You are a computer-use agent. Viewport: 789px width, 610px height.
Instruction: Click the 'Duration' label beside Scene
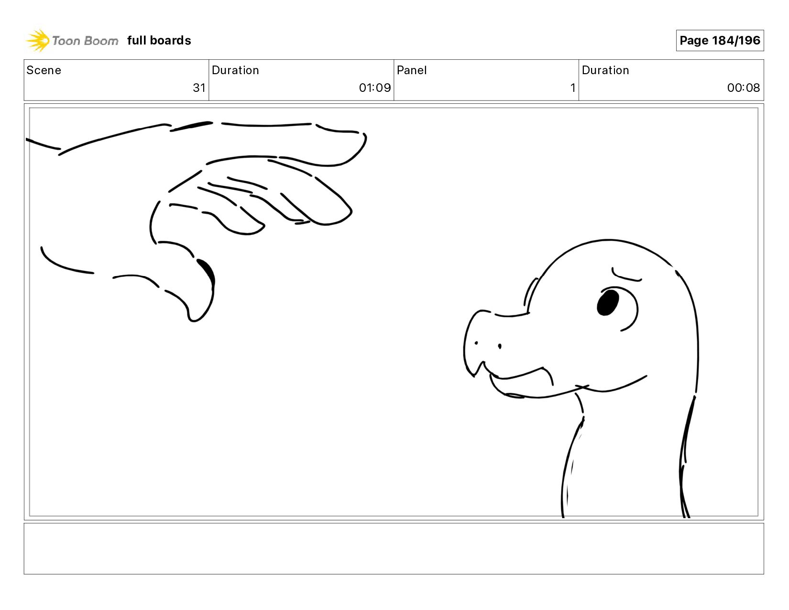(x=235, y=70)
